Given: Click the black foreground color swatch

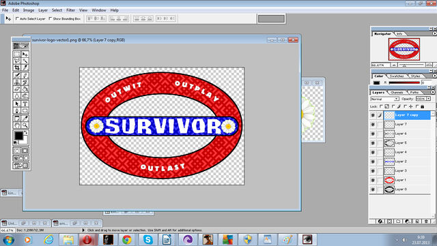Looking at the screenshot, I should pyautogui.click(x=18, y=136).
